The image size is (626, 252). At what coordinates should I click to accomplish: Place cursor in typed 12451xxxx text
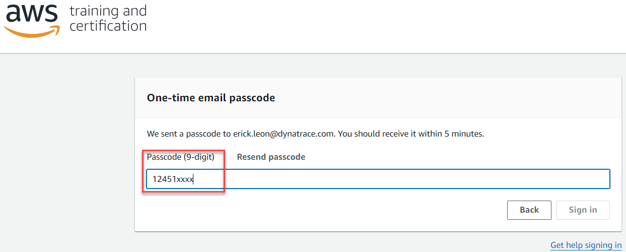173,179
